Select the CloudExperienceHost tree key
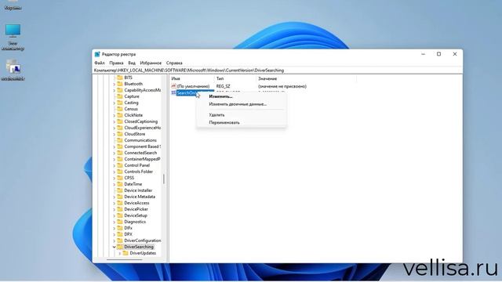Screen dimensions: 502x282 click(143, 128)
